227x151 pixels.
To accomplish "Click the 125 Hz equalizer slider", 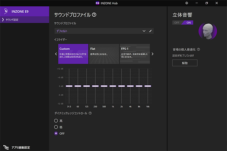I will click(x=87, y=86).
